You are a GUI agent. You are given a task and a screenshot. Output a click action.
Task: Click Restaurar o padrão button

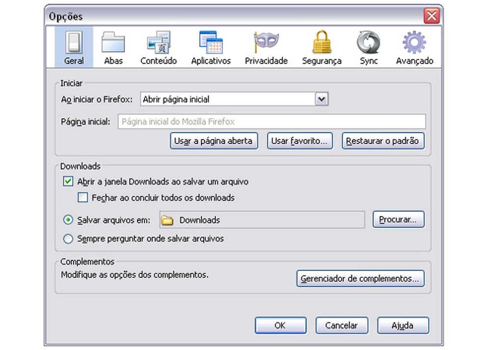point(383,141)
